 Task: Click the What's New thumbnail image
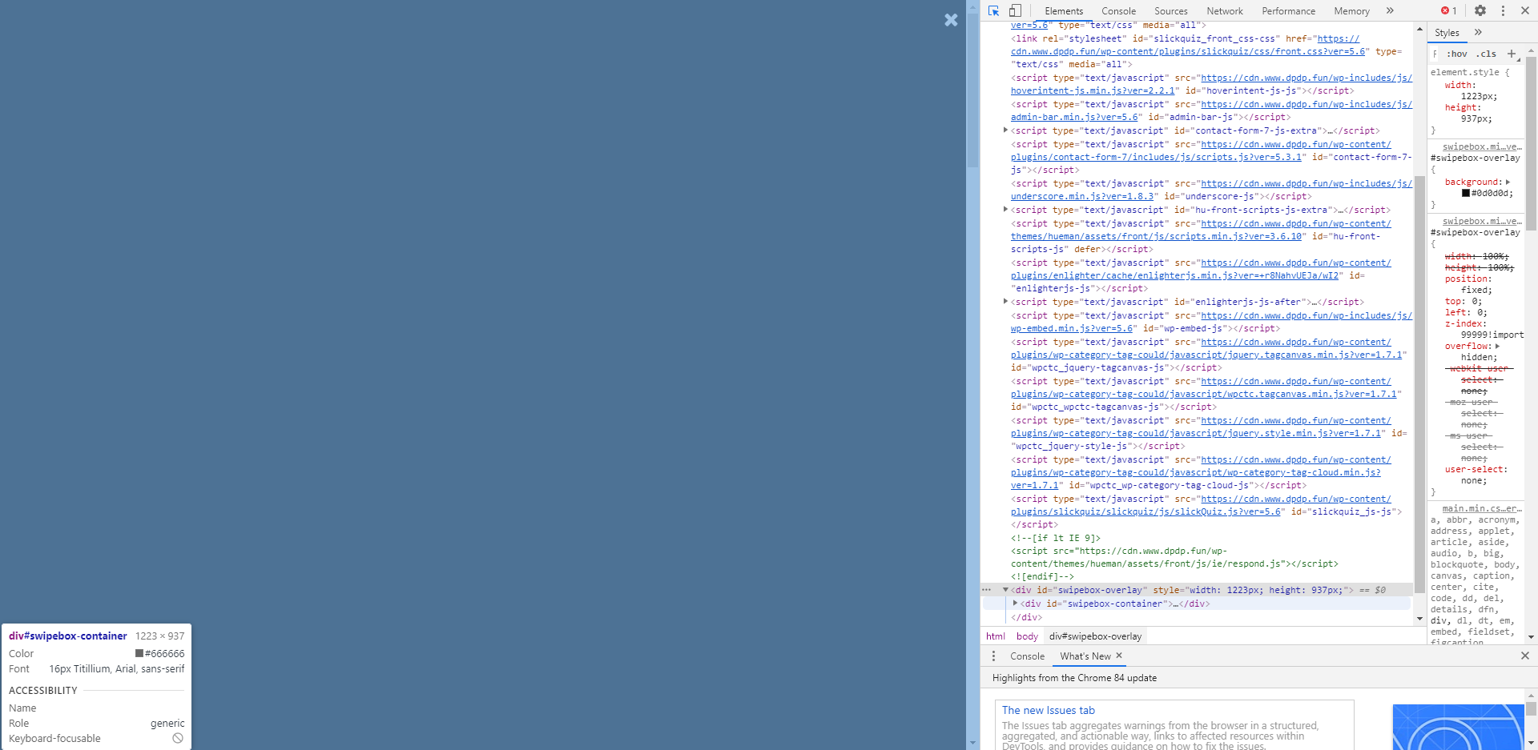coord(1458,727)
